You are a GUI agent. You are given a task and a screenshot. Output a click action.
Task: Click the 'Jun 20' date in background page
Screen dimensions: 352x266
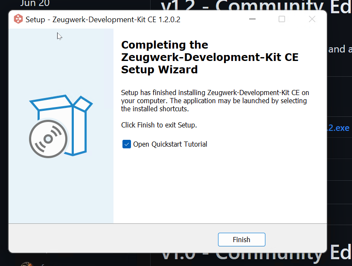(x=35, y=3)
